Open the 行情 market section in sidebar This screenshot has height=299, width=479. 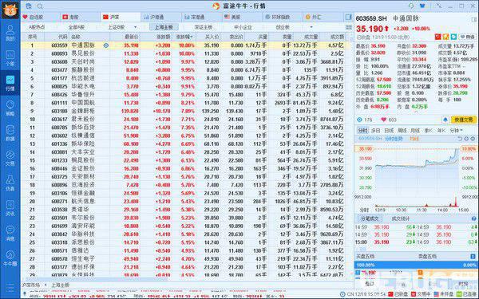10,83
